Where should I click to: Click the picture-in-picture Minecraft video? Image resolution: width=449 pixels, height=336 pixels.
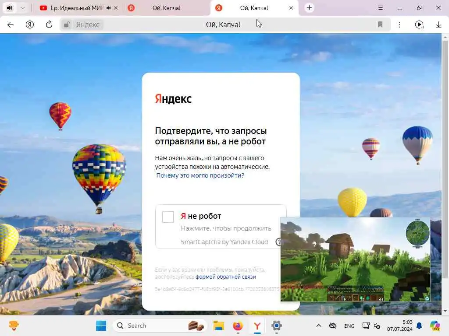point(355,259)
